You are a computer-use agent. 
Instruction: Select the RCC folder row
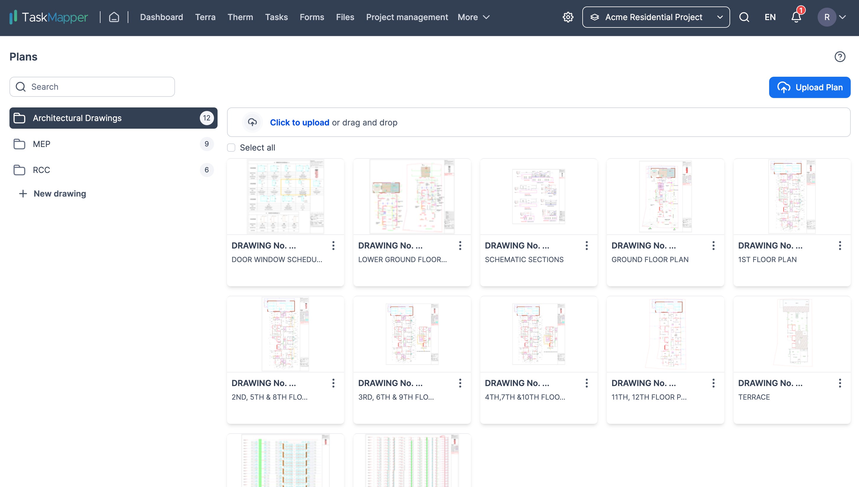[113, 170]
